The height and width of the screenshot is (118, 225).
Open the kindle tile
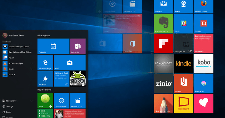[x=183, y=63]
